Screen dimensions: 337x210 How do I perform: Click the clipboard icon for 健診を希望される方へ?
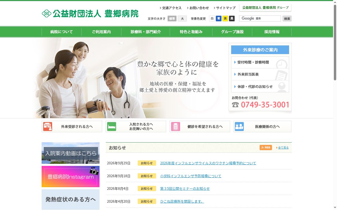[x=176, y=127]
